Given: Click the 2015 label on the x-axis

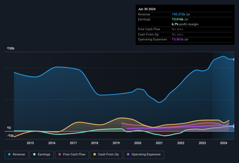Looking at the screenshot, I should (x=30, y=143).
